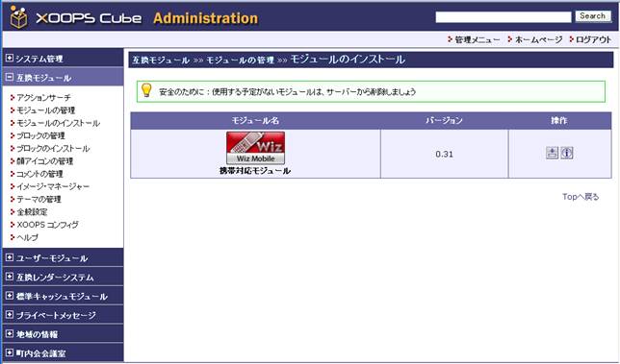620x364 pixels.
Task: Open イメージ・マネージャー in the sidebar
Action: (53, 186)
